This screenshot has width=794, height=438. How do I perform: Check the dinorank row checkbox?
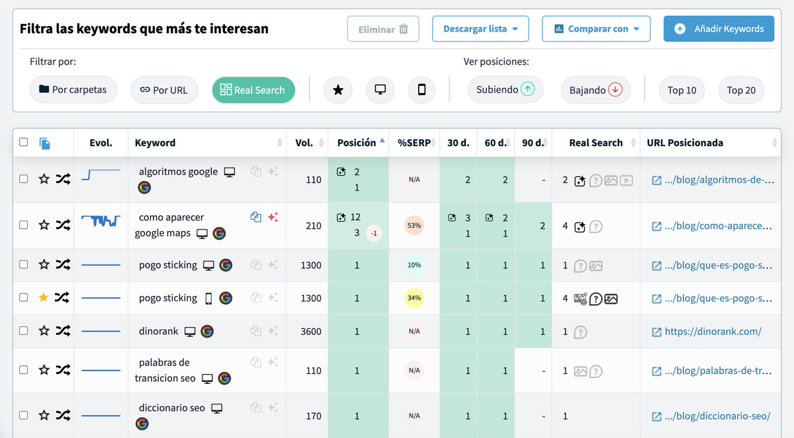(x=24, y=330)
